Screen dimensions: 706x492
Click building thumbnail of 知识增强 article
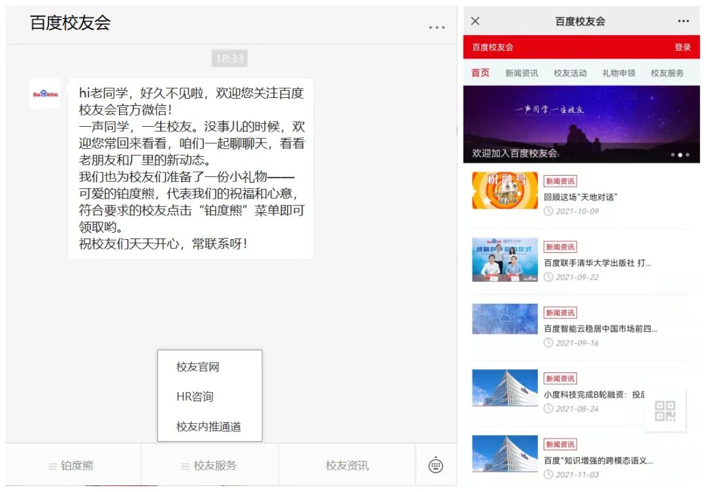[505, 453]
